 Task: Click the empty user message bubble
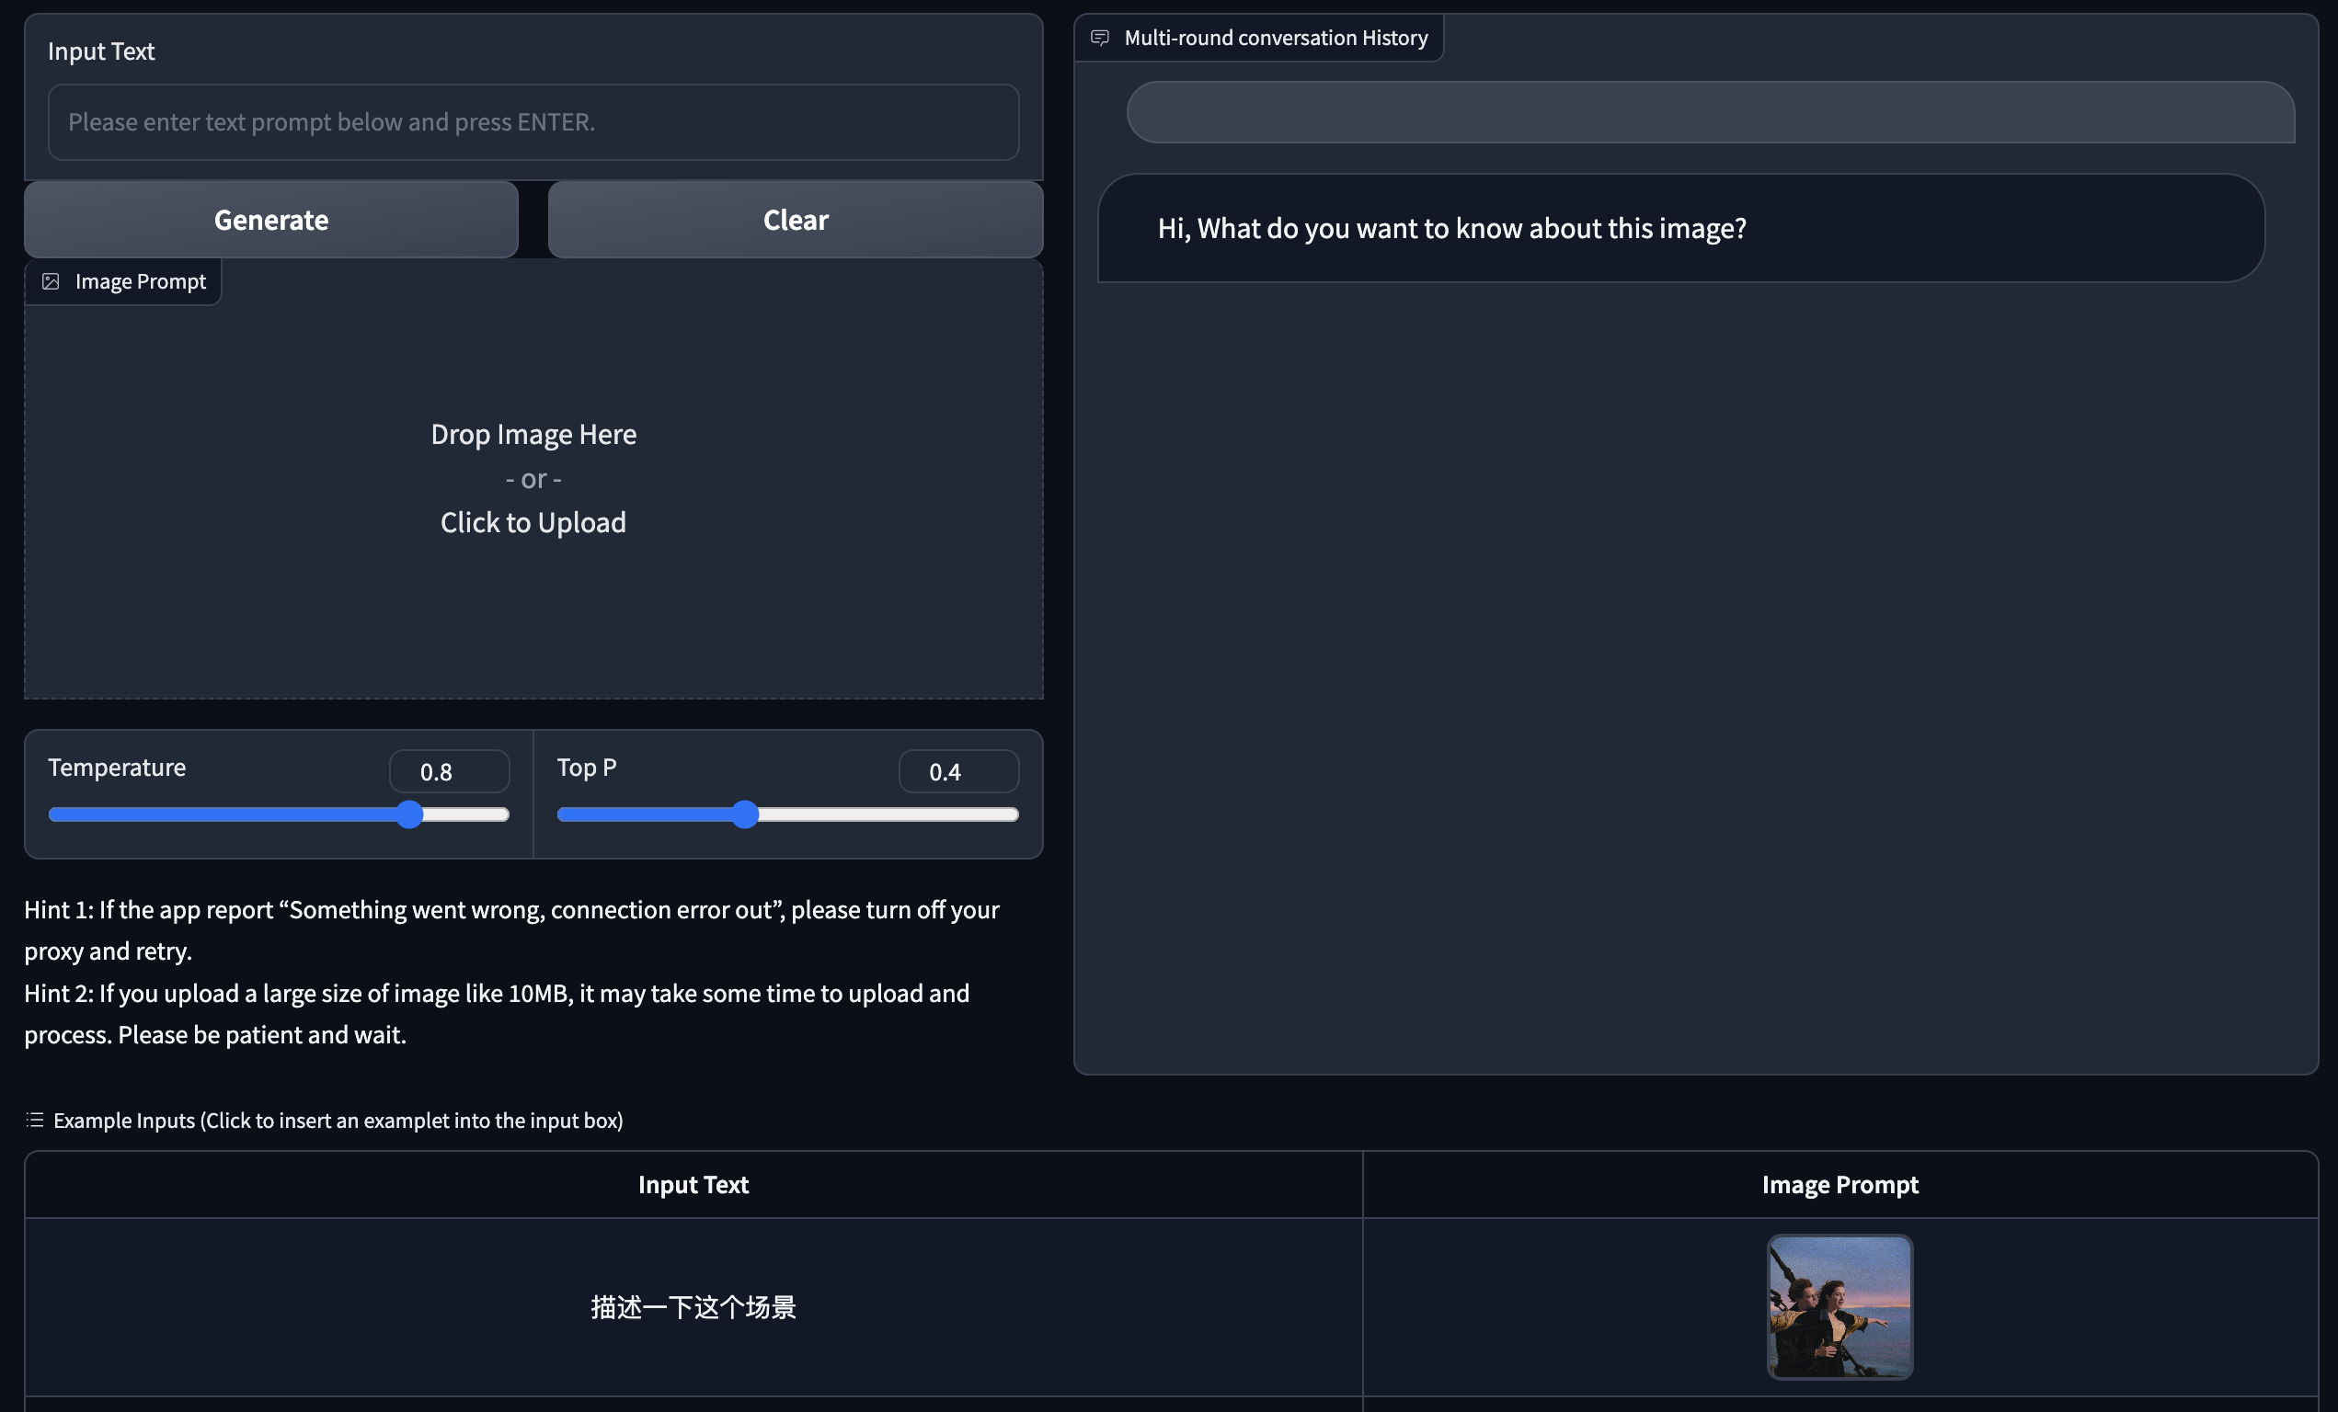coord(1709,113)
